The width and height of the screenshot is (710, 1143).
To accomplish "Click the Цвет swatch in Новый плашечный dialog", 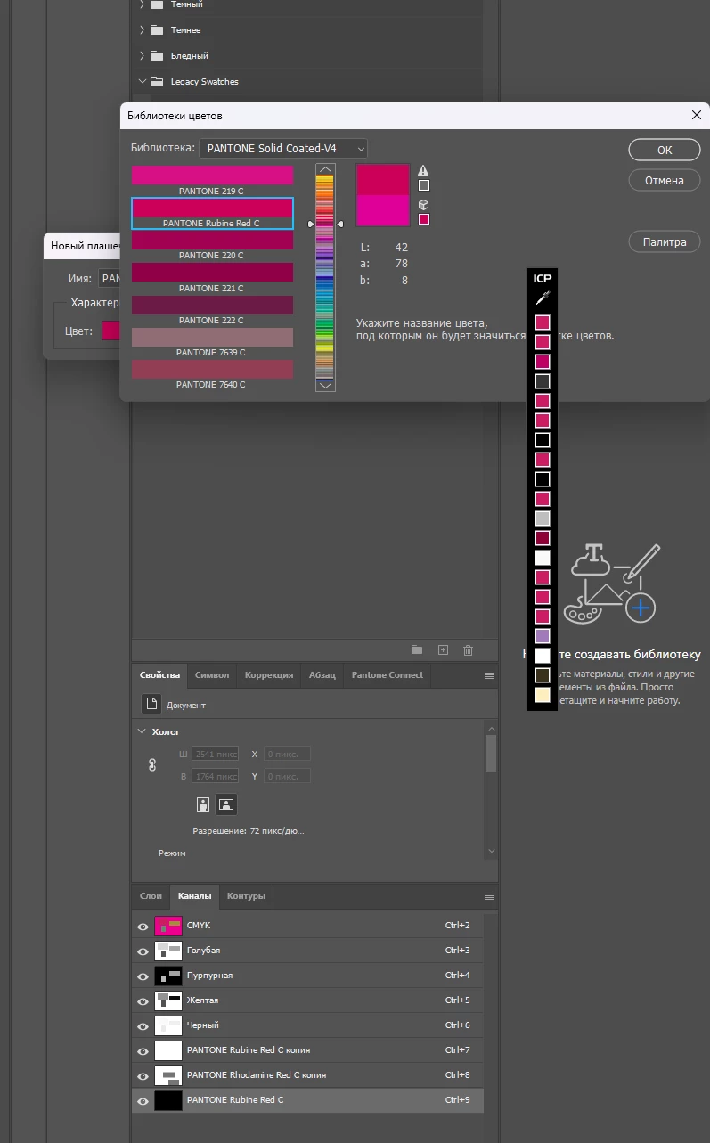I will coord(110,331).
